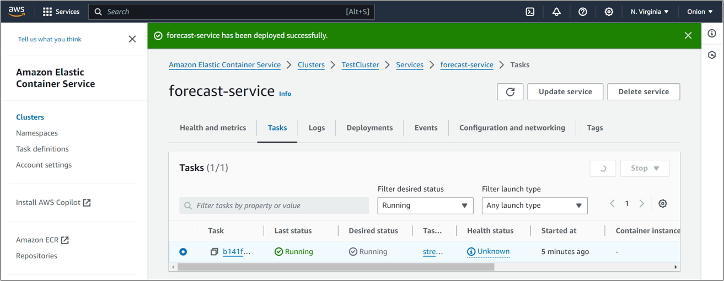Open the Filter launch type dropdown
The width and height of the screenshot is (724, 281).
(x=534, y=206)
